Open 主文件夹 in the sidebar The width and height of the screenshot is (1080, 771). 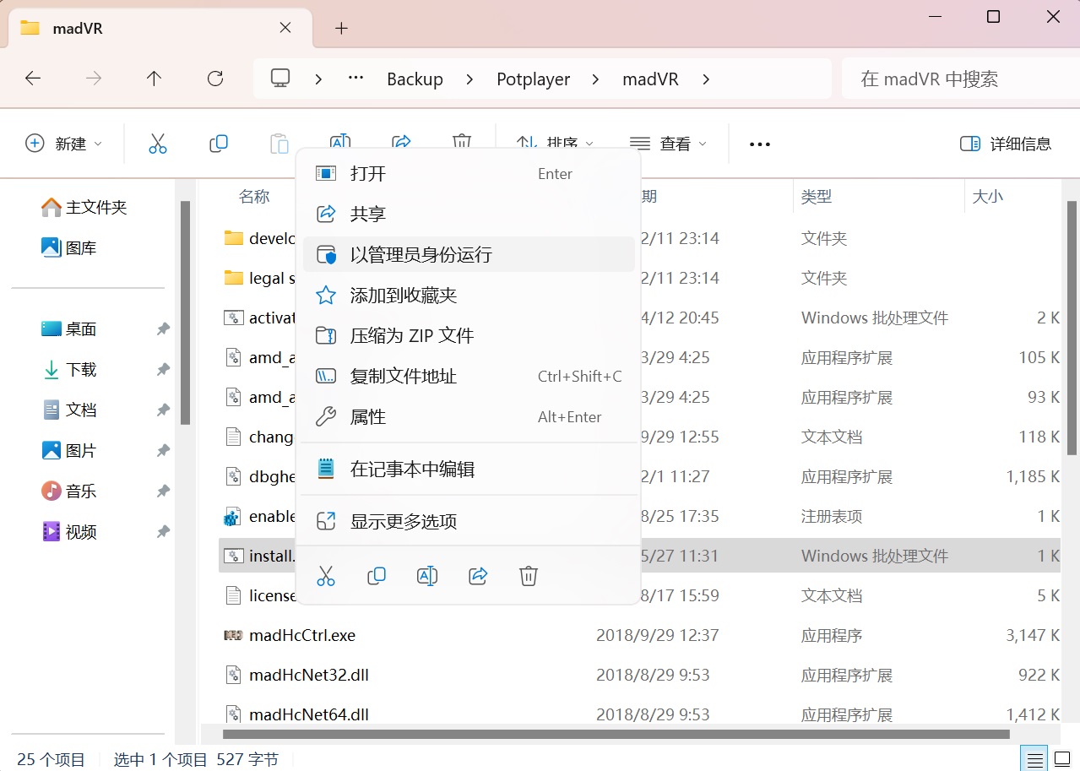click(x=84, y=207)
